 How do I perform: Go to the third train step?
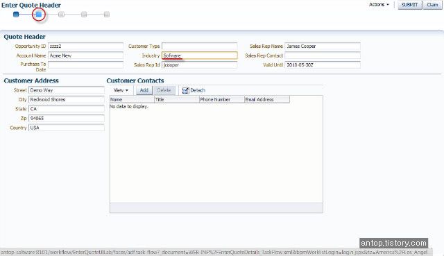pos(61,15)
